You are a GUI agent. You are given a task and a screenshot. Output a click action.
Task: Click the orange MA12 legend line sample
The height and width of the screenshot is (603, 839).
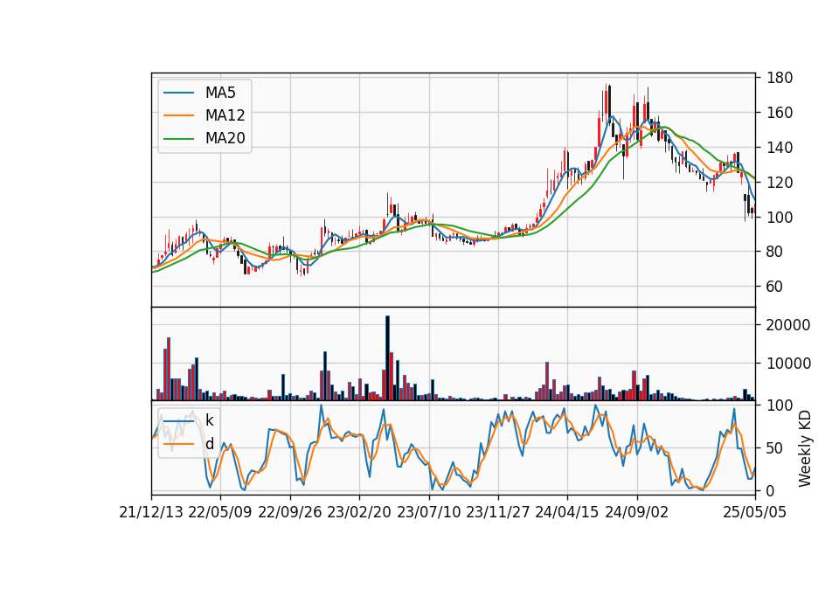[178, 115]
